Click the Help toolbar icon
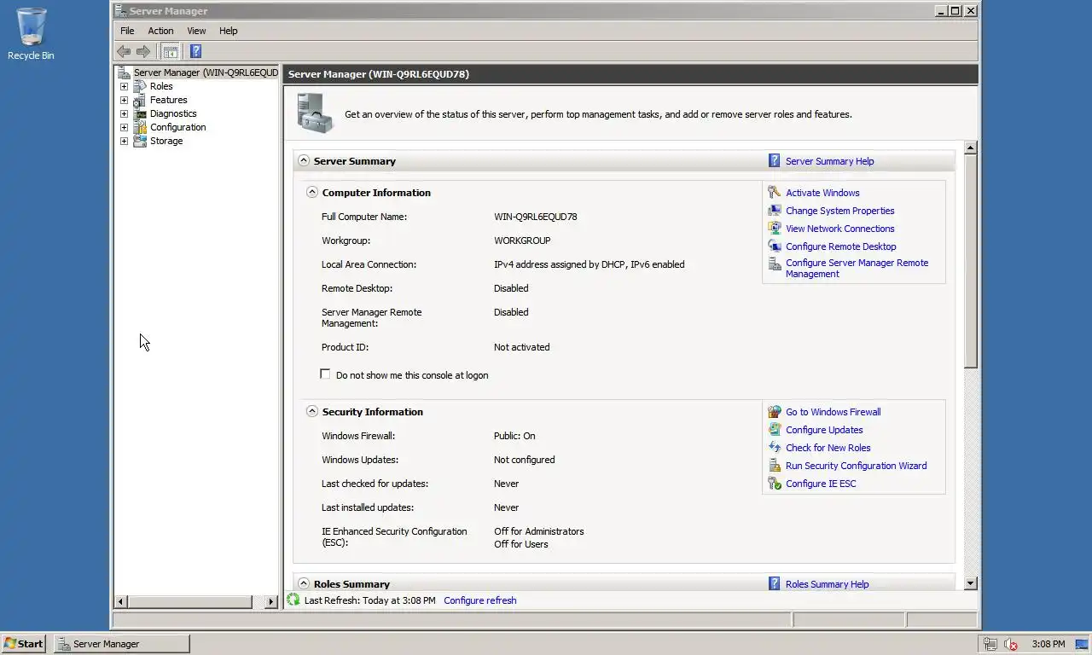1092x655 pixels. [x=195, y=51]
